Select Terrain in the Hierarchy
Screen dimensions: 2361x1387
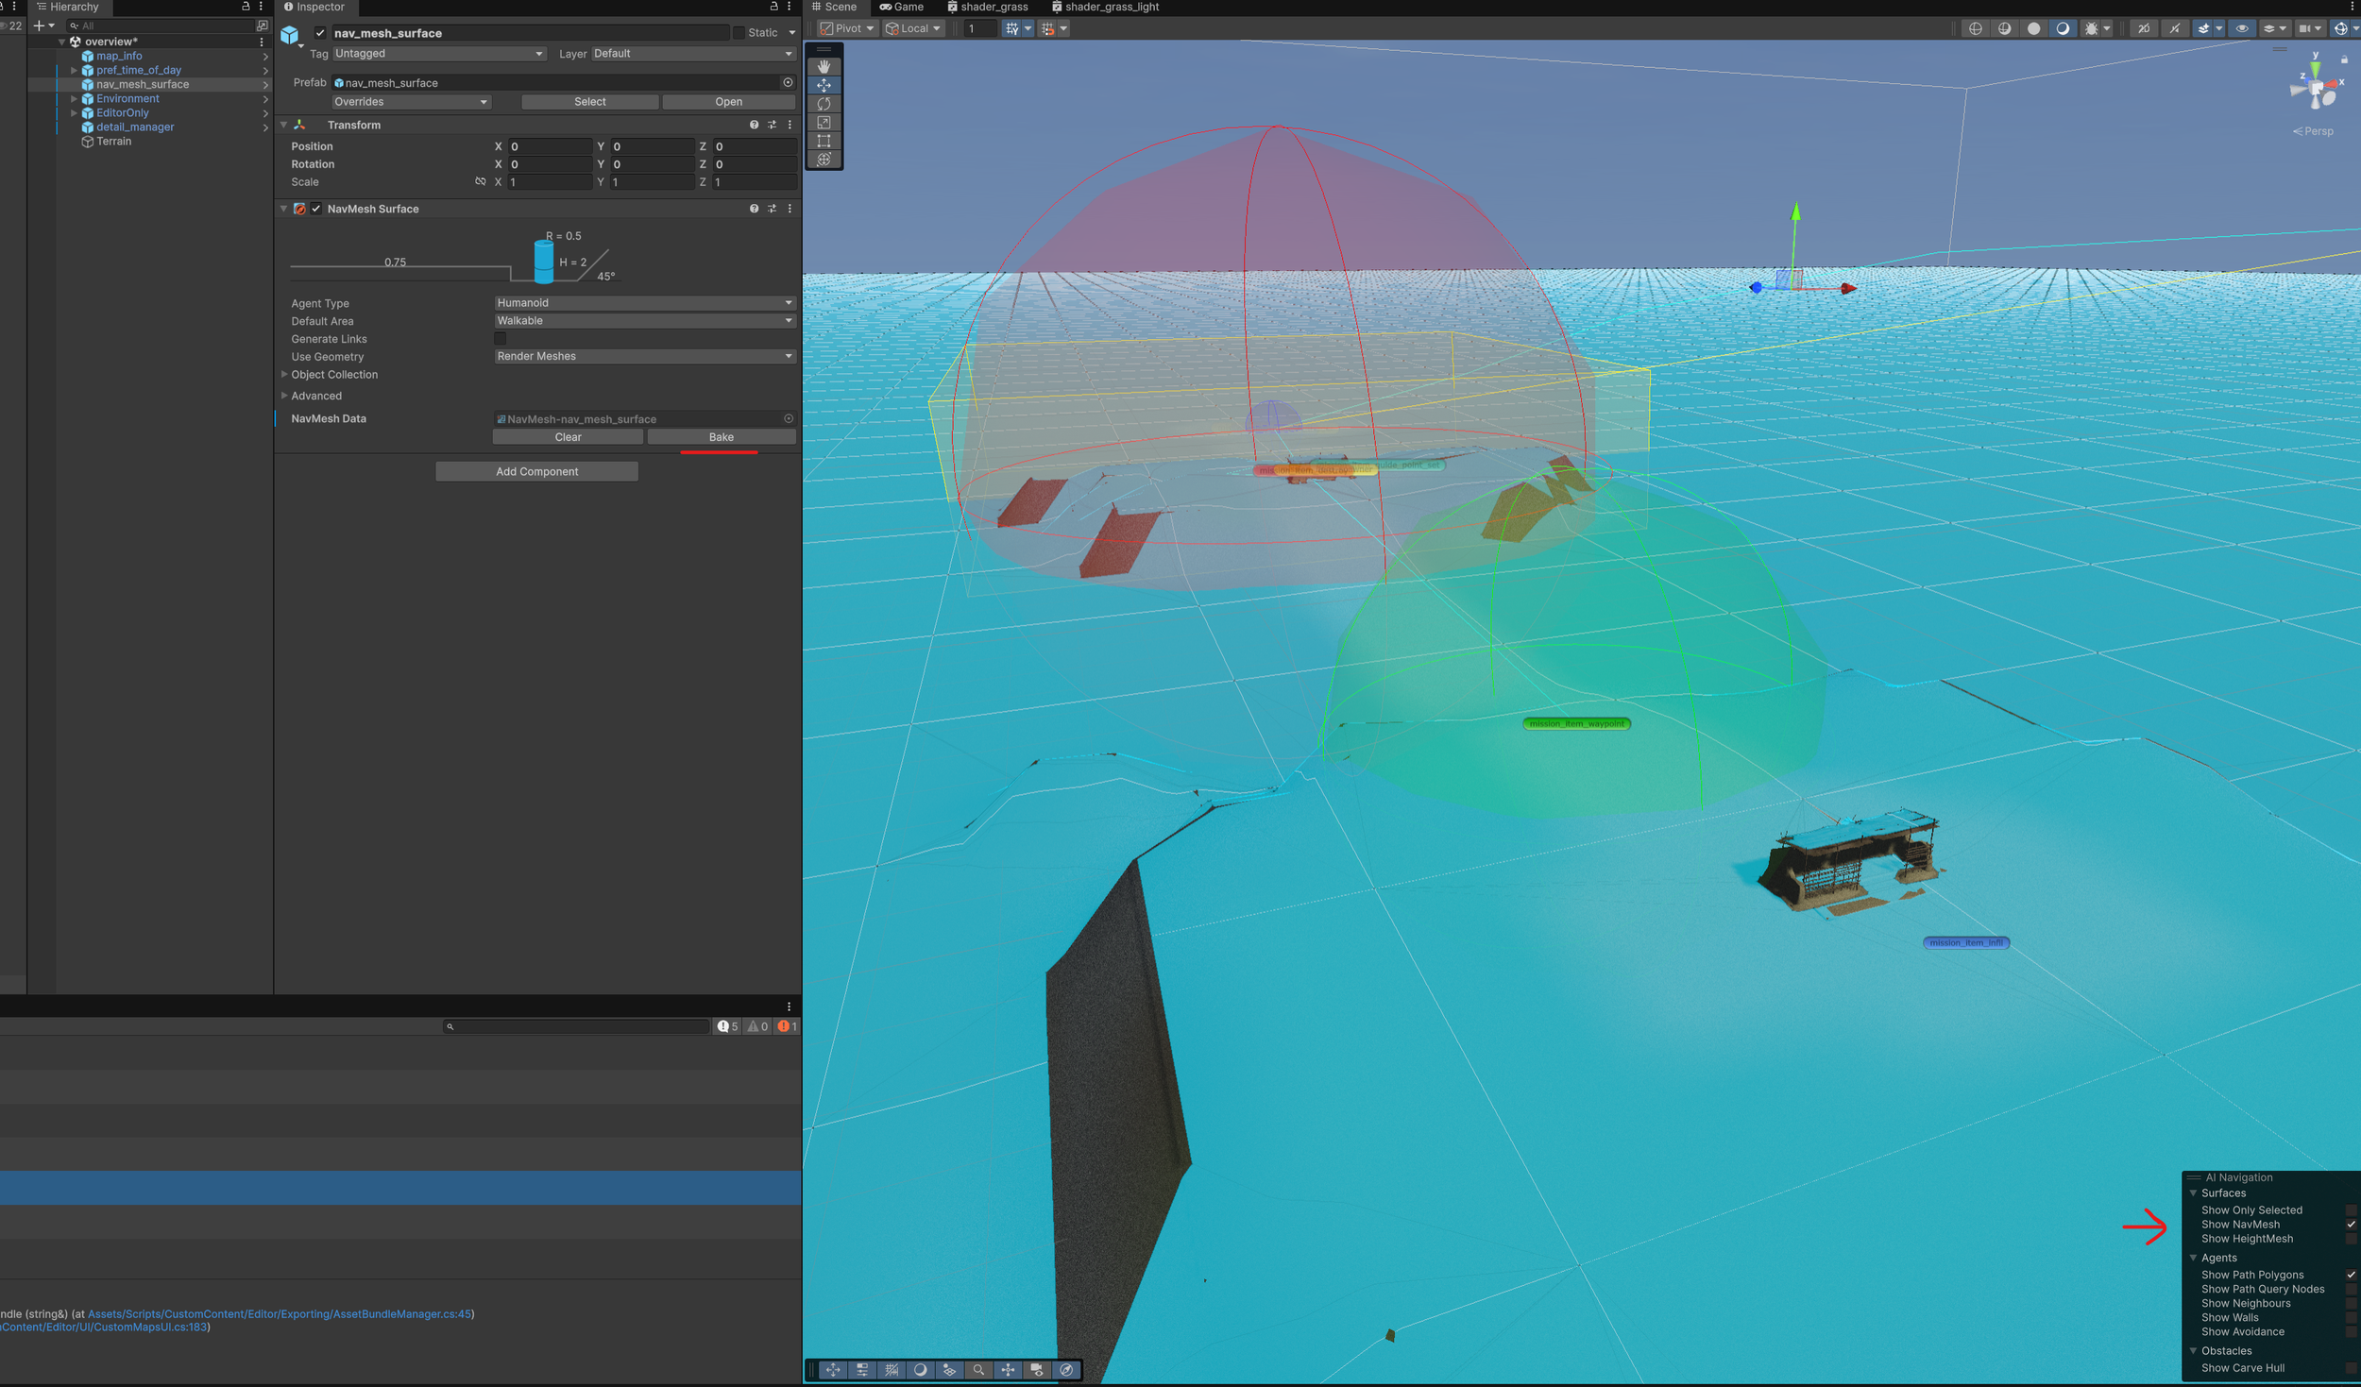click(113, 142)
